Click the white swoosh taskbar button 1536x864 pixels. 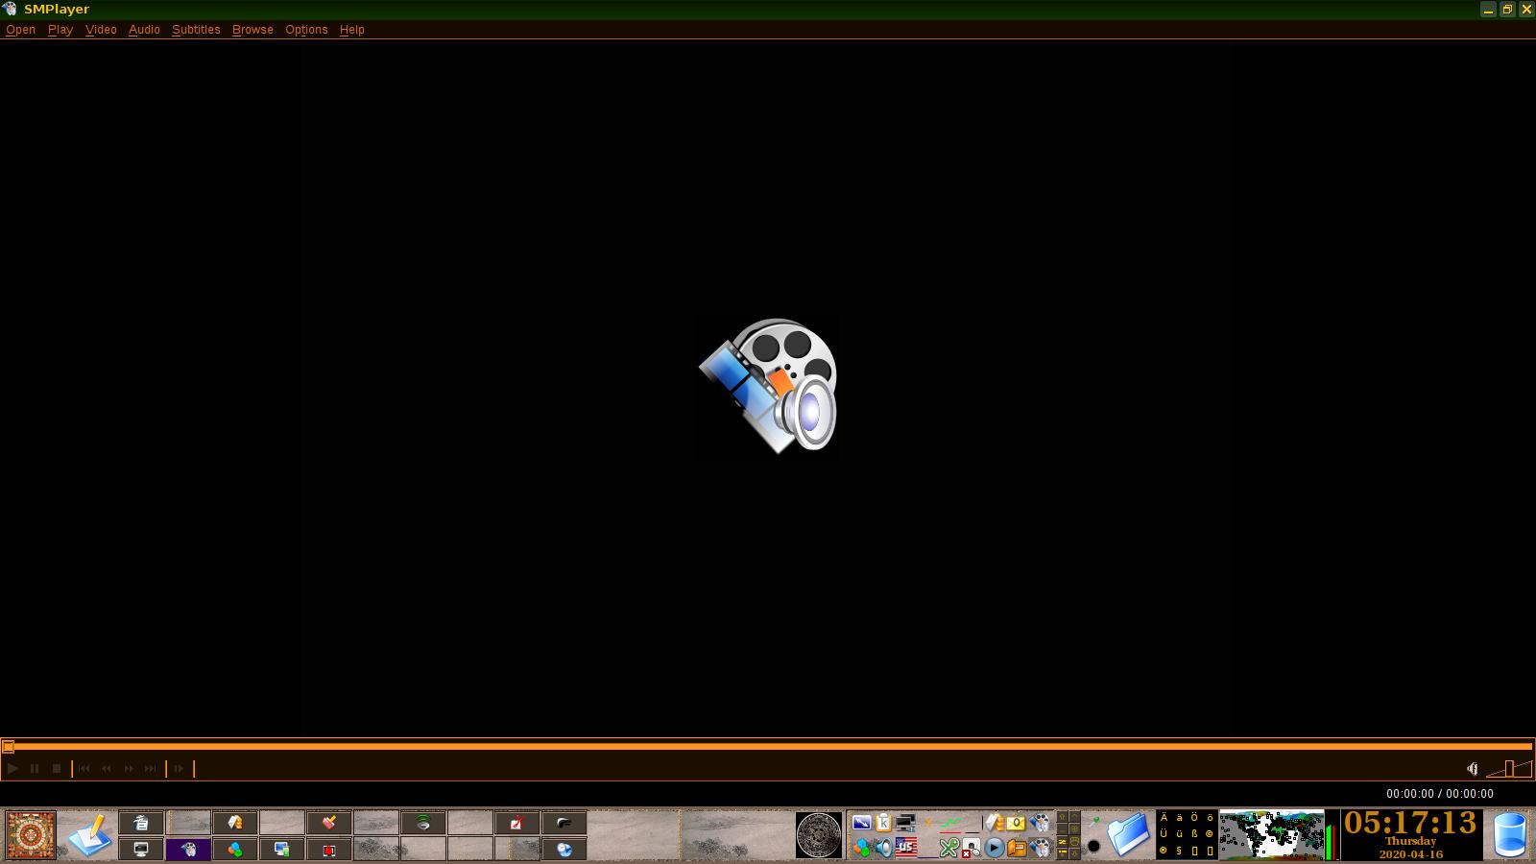pos(564,823)
